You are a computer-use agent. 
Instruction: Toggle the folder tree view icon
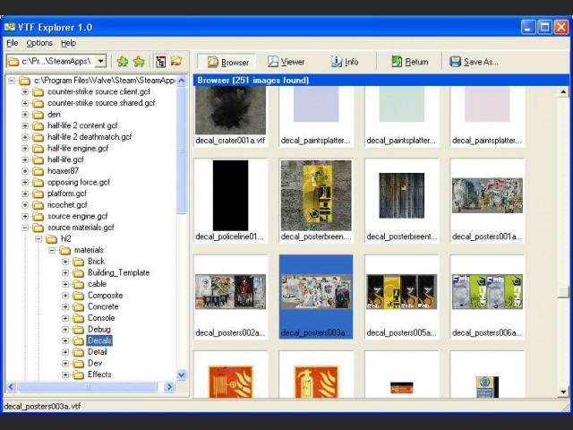(x=160, y=62)
